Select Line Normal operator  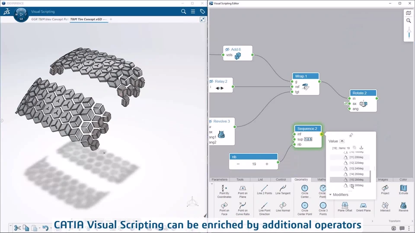click(283, 207)
